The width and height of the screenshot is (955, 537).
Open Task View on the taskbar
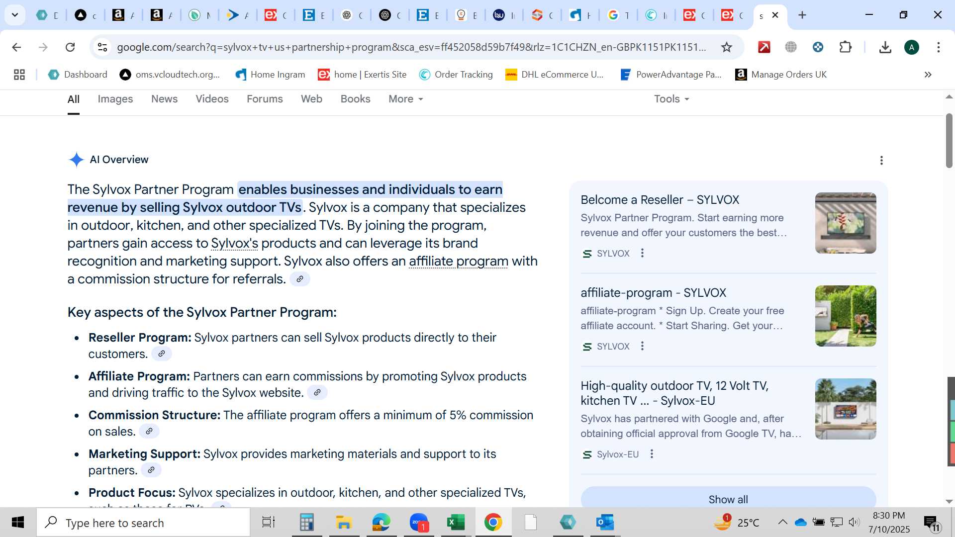point(269,523)
